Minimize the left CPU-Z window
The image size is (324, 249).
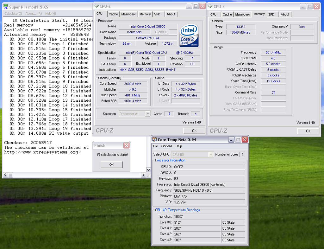click(189, 6)
